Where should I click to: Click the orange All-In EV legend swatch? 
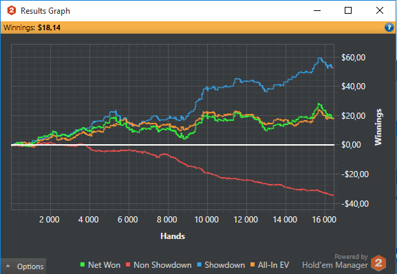click(x=253, y=264)
